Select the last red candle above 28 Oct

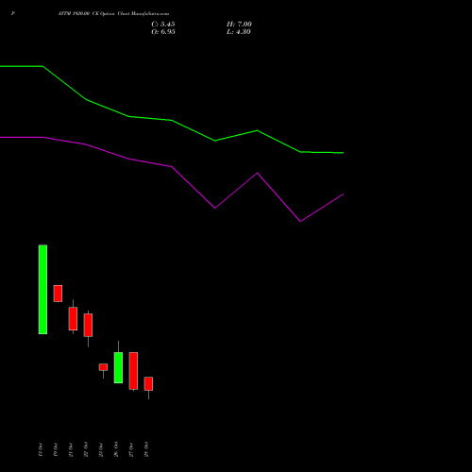148,383
